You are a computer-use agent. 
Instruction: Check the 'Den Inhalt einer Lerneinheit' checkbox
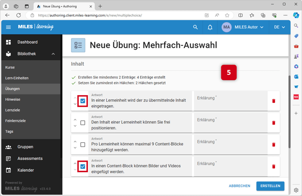[x=83, y=123]
